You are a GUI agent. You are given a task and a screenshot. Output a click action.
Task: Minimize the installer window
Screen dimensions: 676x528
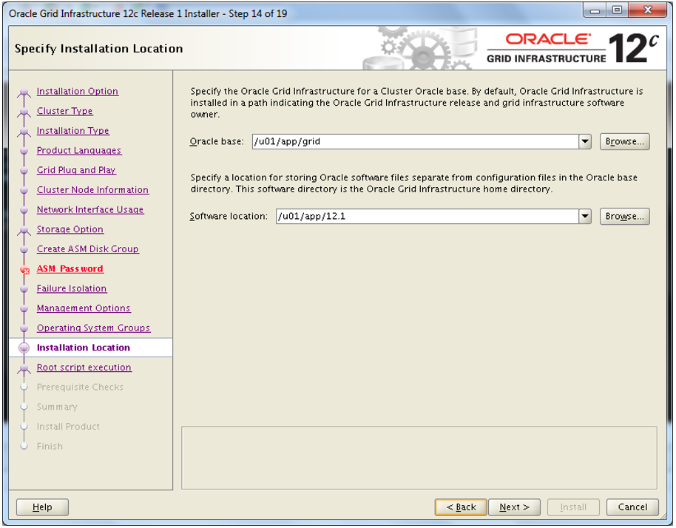(x=595, y=11)
